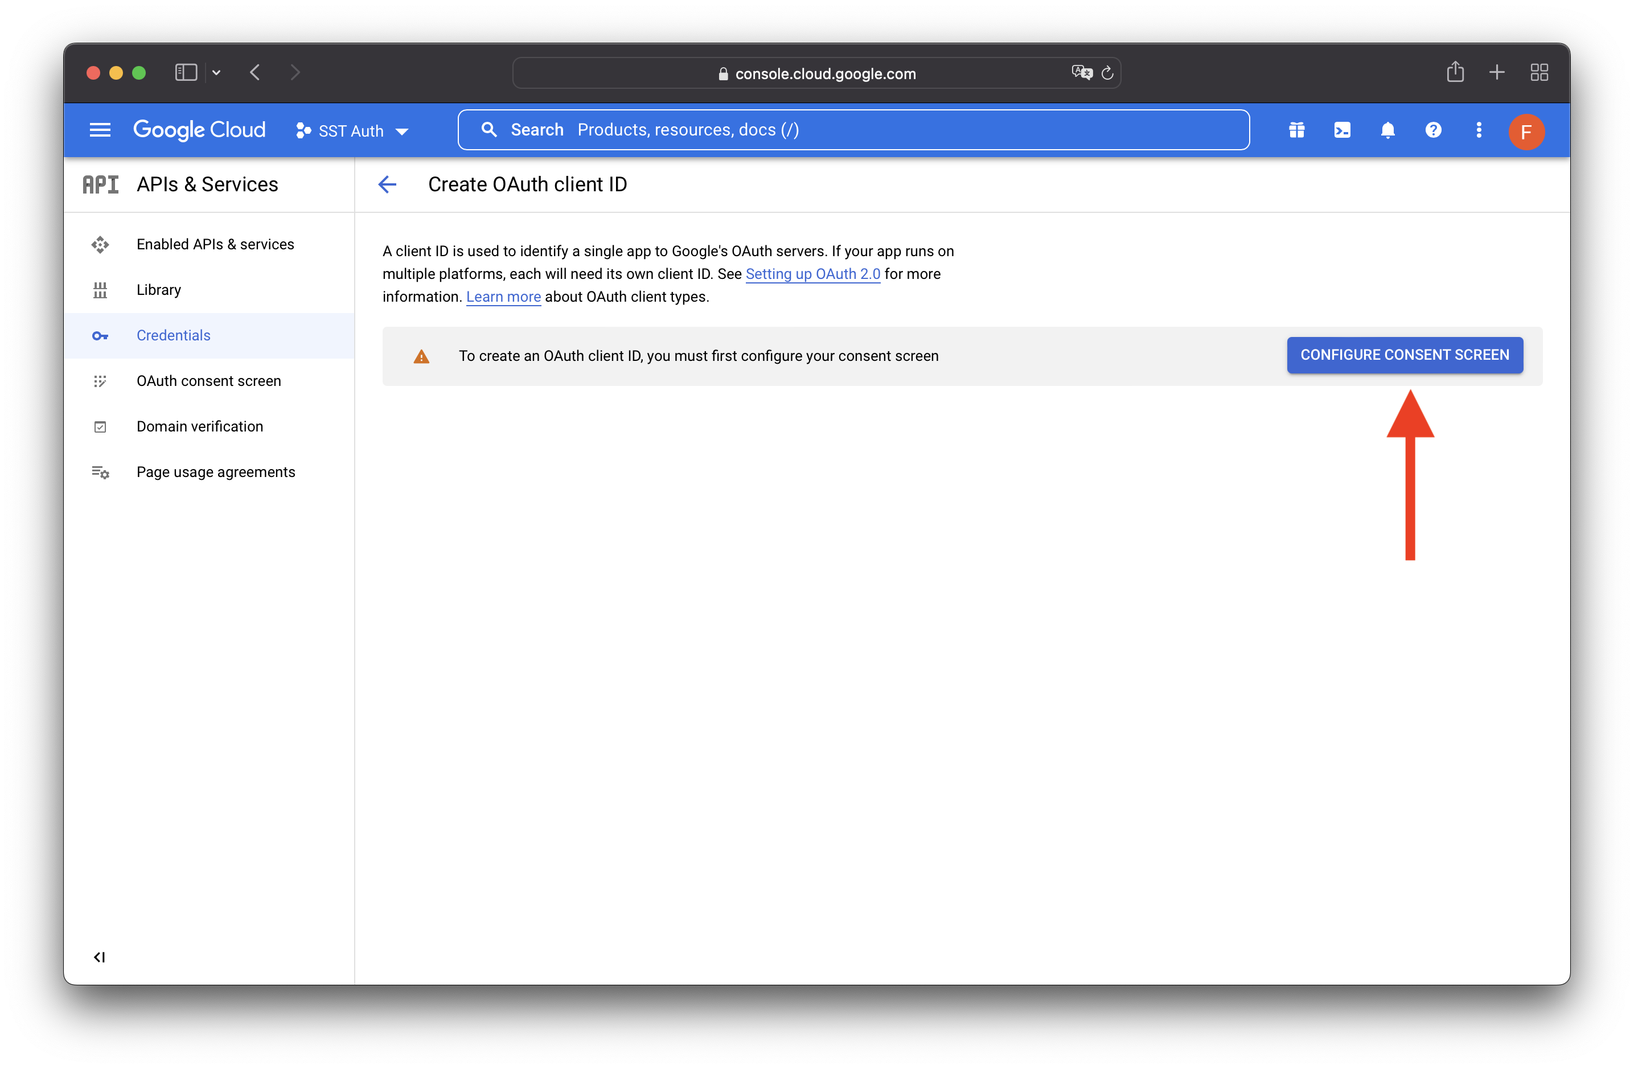The image size is (1634, 1069).
Task: Open the Google Cloud hamburger navigation menu
Action: click(x=100, y=130)
